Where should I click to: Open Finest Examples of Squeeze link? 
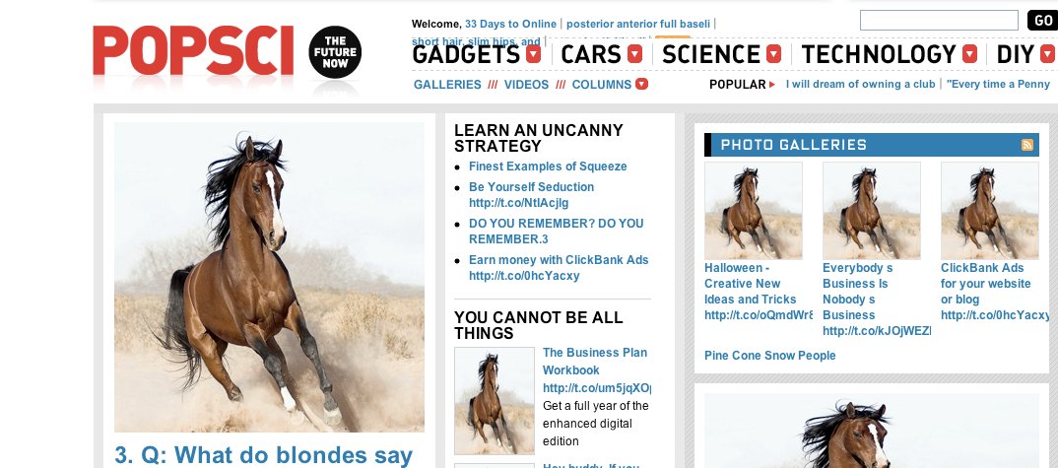click(x=548, y=167)
